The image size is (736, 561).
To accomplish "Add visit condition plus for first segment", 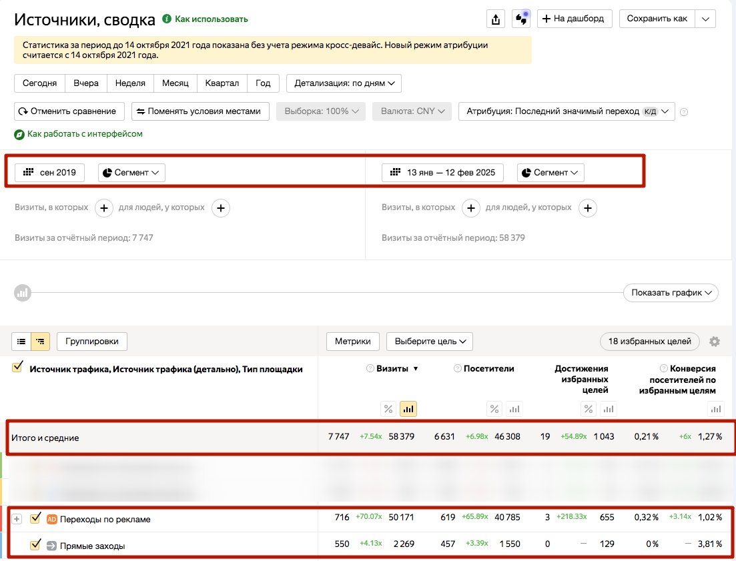I will [104, 208].
